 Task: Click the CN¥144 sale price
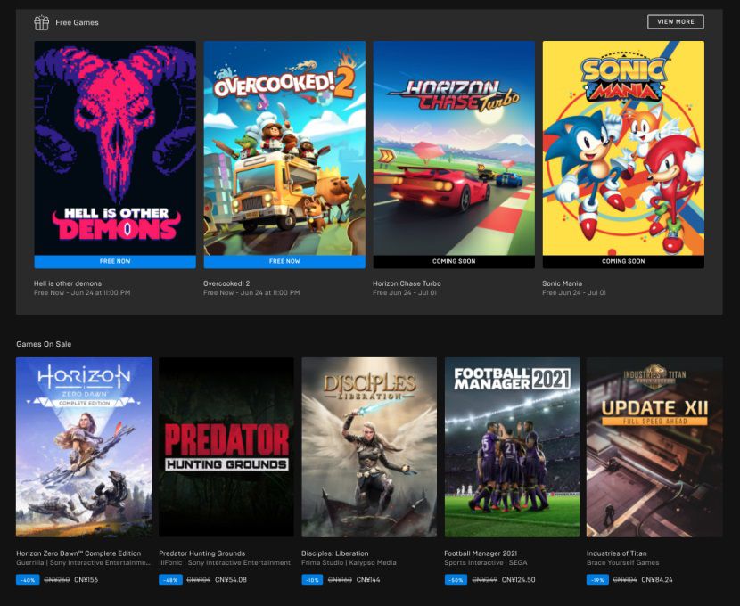368,580
